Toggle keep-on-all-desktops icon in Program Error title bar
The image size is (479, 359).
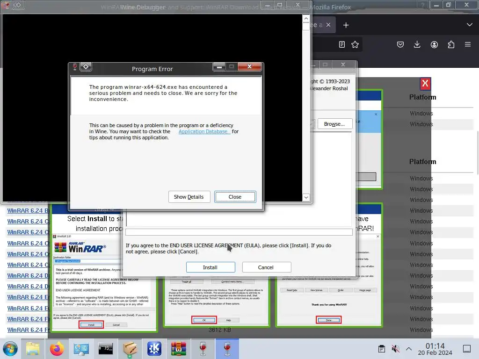86,66
